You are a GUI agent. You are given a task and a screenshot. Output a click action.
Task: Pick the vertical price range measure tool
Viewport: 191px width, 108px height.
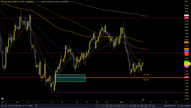pyautogui.click(x=107, y=106)
